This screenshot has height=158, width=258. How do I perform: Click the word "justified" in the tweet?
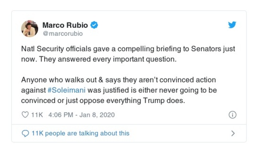pyautogui.click(x=104, y=90)
